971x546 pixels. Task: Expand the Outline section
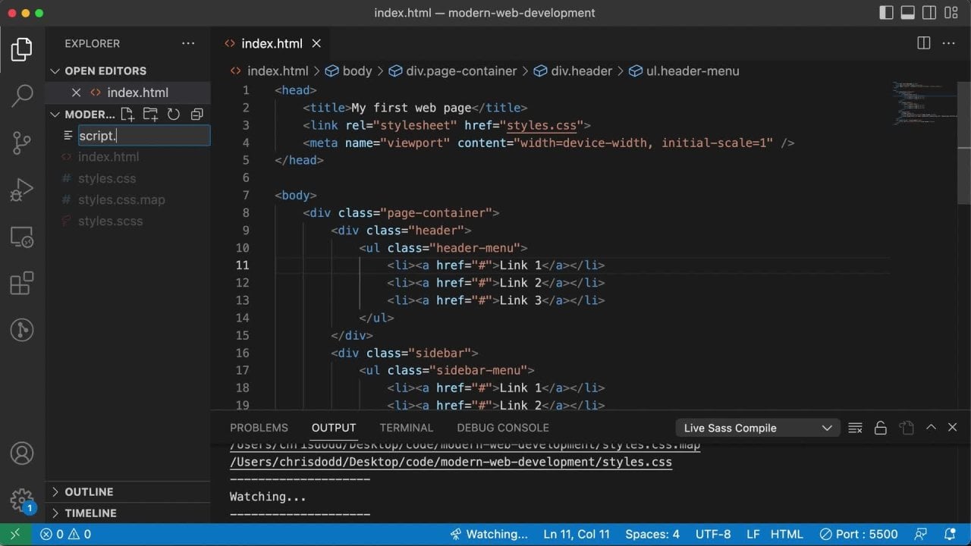(88, 491)
